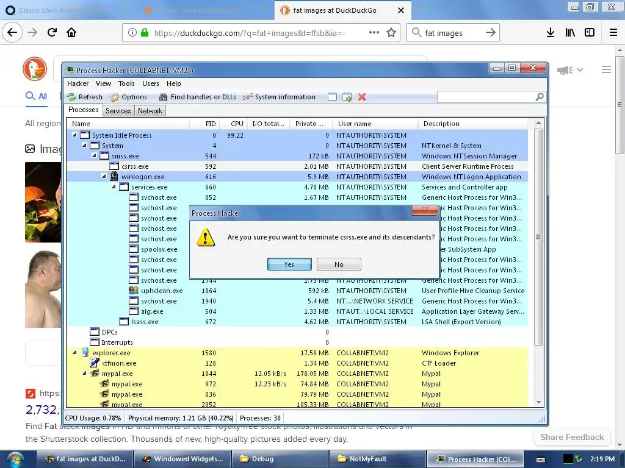Collapse the mypal.exe PID 1844 node

pyautogui.click(x=84, y=374)
